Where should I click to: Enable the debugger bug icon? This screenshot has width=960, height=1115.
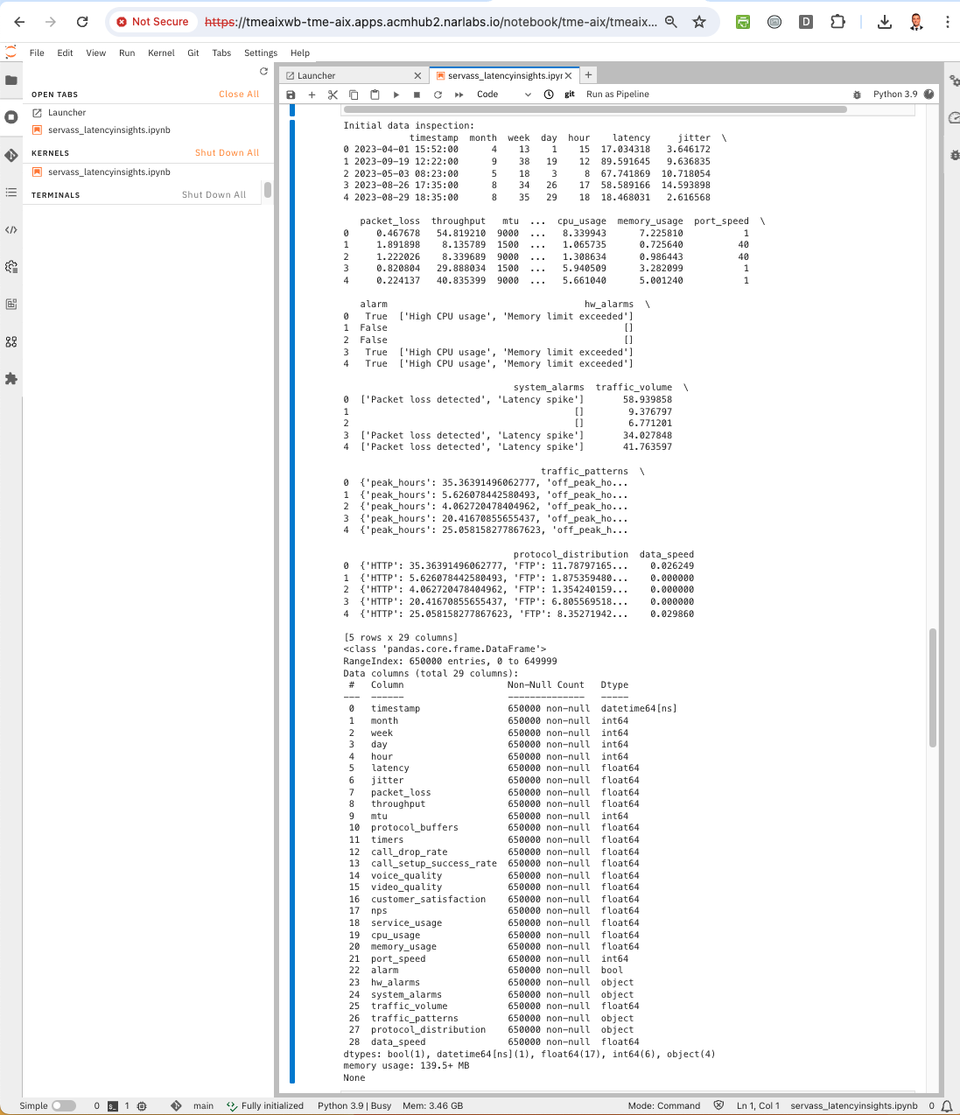click(857, 95)
